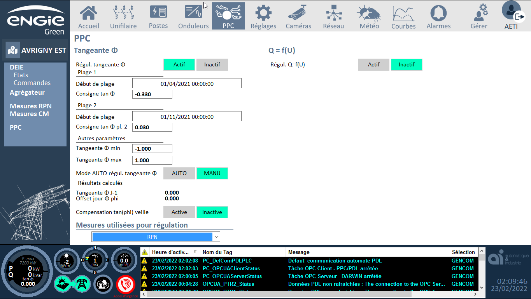Go to the Postes page
Viewport: 531px width, 299px height.
pyautogui.click(x=158, y=17)
